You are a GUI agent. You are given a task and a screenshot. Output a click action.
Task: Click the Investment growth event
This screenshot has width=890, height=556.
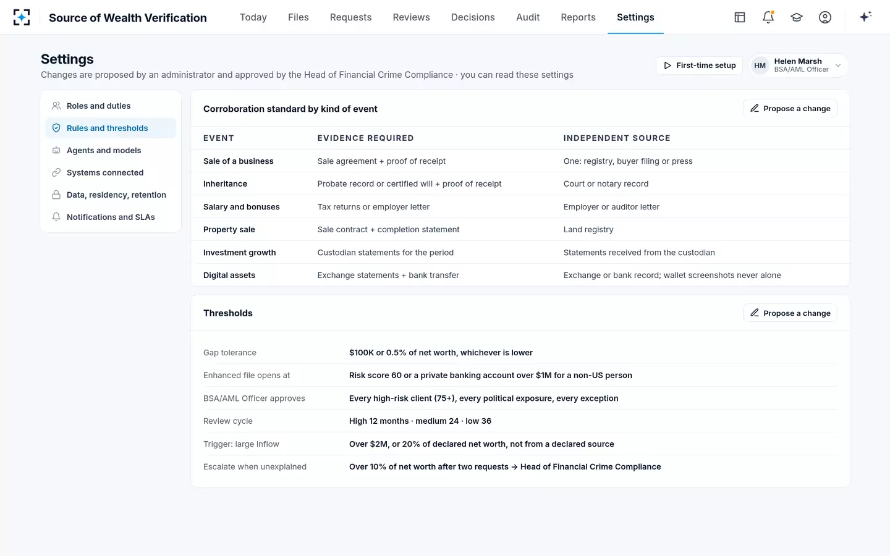(520, 253)
